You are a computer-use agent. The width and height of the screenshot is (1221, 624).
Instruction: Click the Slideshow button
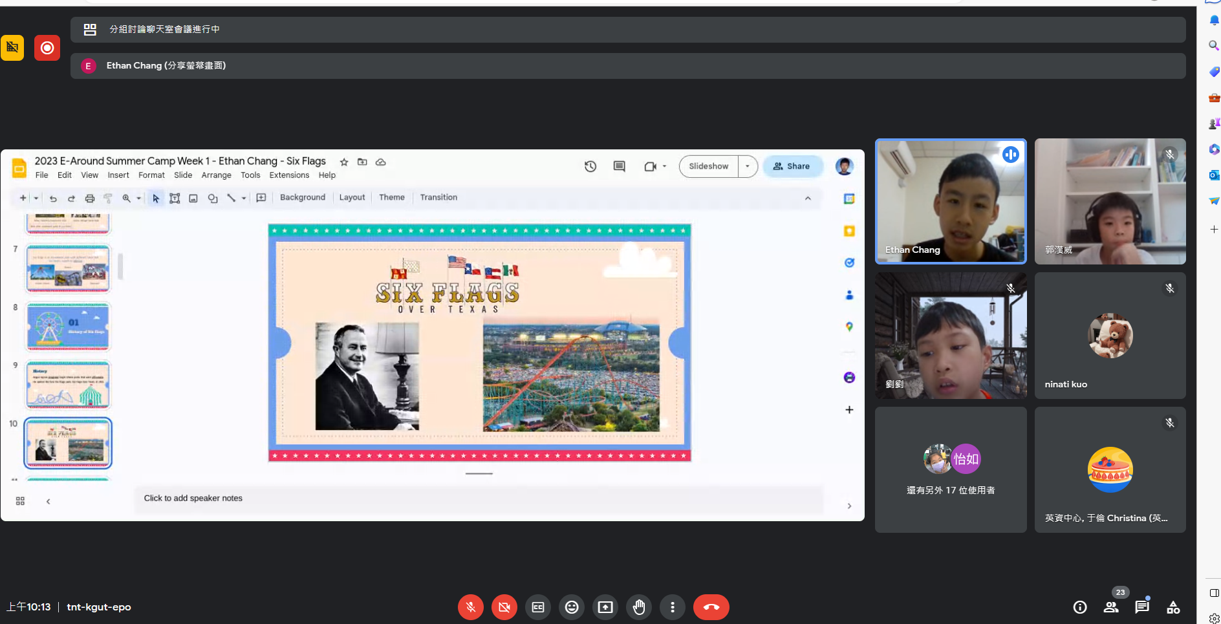click(x=709, y=166)
